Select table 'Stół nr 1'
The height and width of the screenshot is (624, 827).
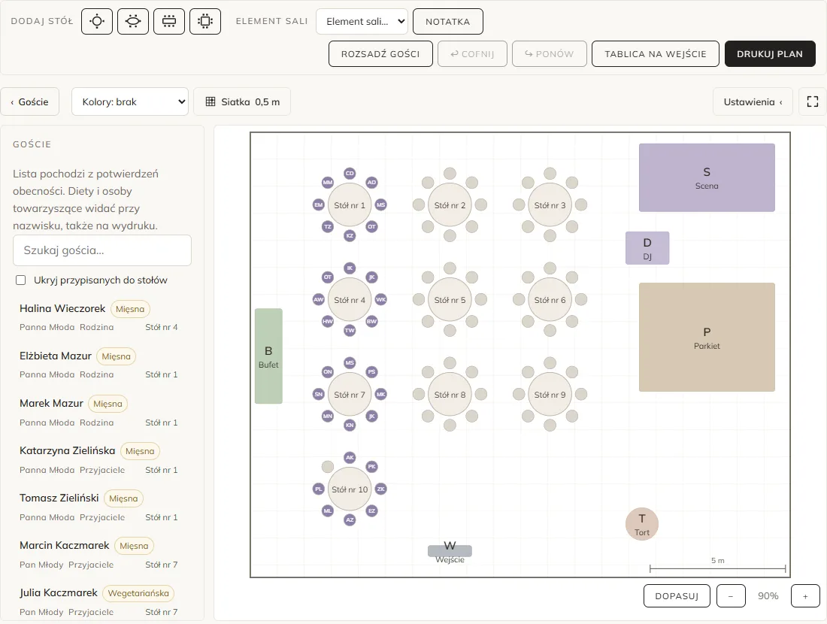pyautogui.click(x=350, y=205)
